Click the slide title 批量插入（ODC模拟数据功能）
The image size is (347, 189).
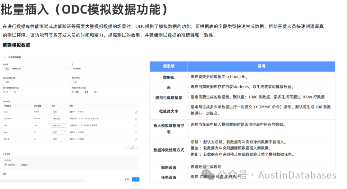tap(85, 9)
